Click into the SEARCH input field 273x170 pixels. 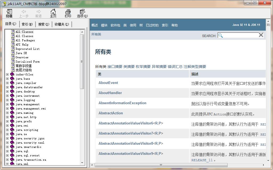(240, 35)
